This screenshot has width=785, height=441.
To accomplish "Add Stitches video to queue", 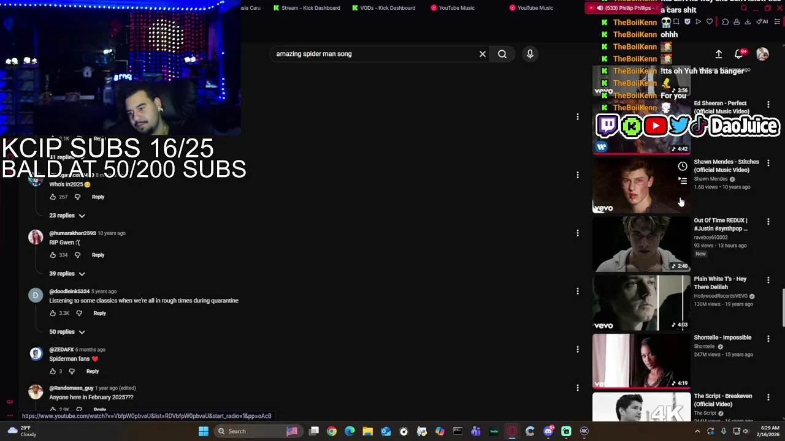I will 683,181.
